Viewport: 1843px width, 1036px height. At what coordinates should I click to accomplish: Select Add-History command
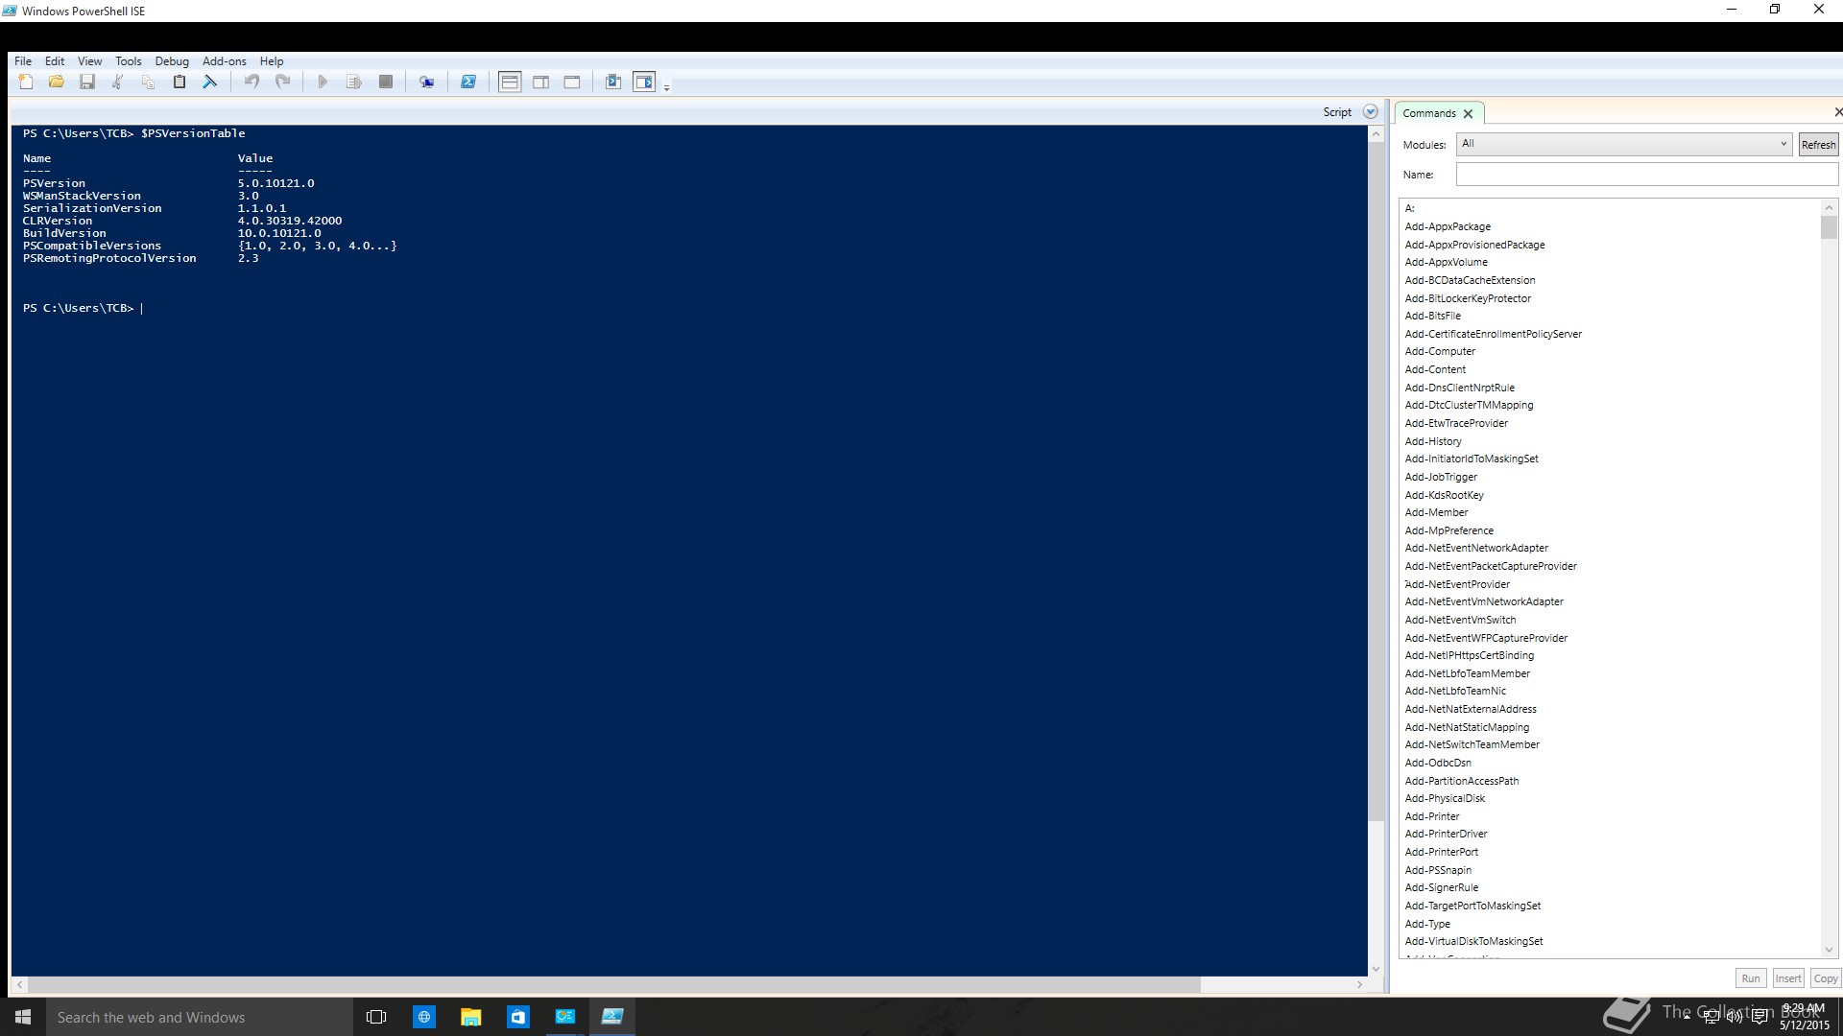[1433, 441]
